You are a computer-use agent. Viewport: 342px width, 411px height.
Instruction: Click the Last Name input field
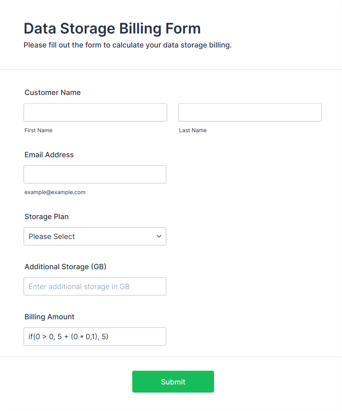click(250, 112)
